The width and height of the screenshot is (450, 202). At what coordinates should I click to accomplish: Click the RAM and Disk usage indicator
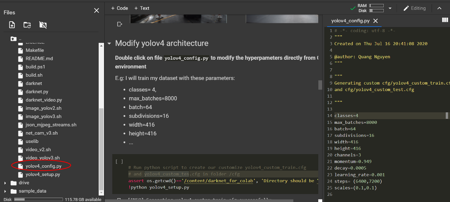(371, 8)
